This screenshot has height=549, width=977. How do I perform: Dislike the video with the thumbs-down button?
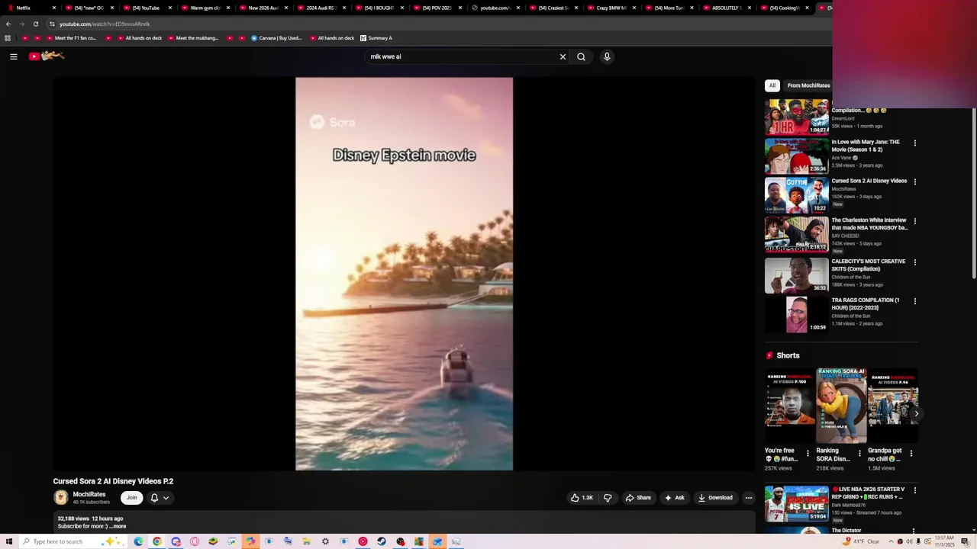(x=608, y=498)
